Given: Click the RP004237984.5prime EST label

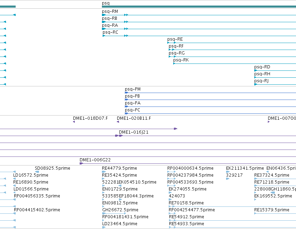Looking at the screenshot, I should (191, 175).
